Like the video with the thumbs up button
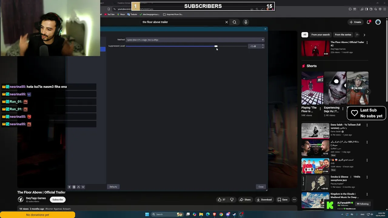This screenshot has height=218, width=388. [x=221, y=200]
